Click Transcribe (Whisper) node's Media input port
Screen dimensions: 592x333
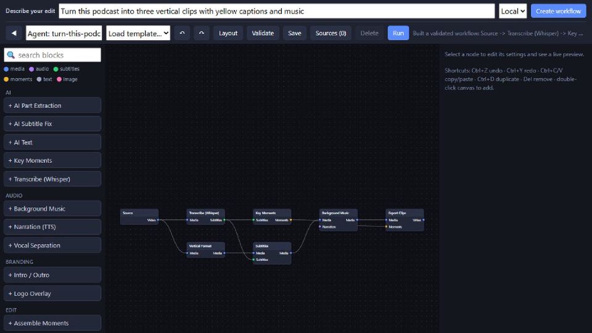click(187, 220)
